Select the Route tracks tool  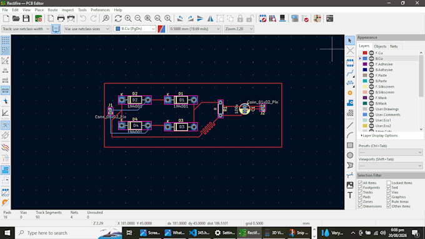click(x=350, y=73)
